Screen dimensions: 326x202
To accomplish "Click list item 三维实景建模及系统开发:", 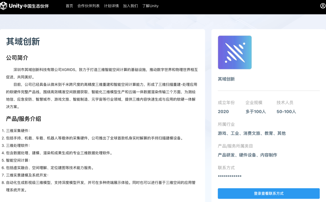I will click(27, 175).
